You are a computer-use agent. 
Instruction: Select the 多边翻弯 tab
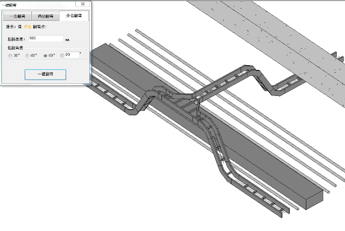point(74,16)
